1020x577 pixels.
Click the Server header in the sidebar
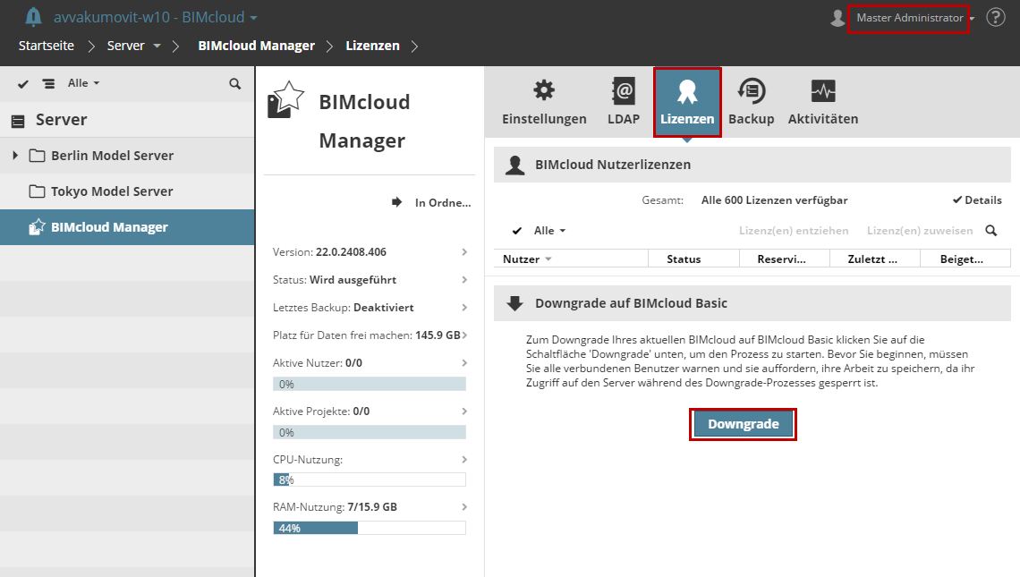pos(61,120)
